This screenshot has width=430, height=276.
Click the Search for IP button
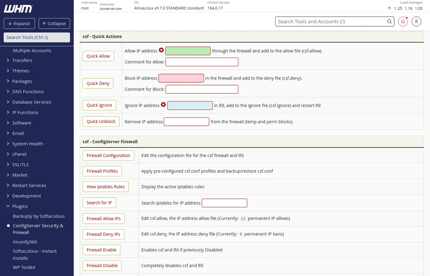coord(99,203)
